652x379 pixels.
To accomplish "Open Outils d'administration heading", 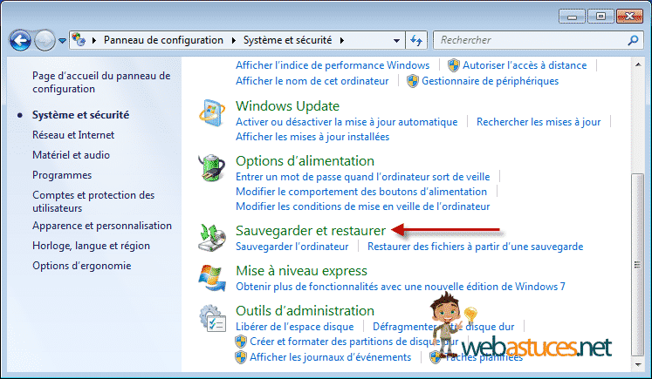I will [x=305, y=310].
